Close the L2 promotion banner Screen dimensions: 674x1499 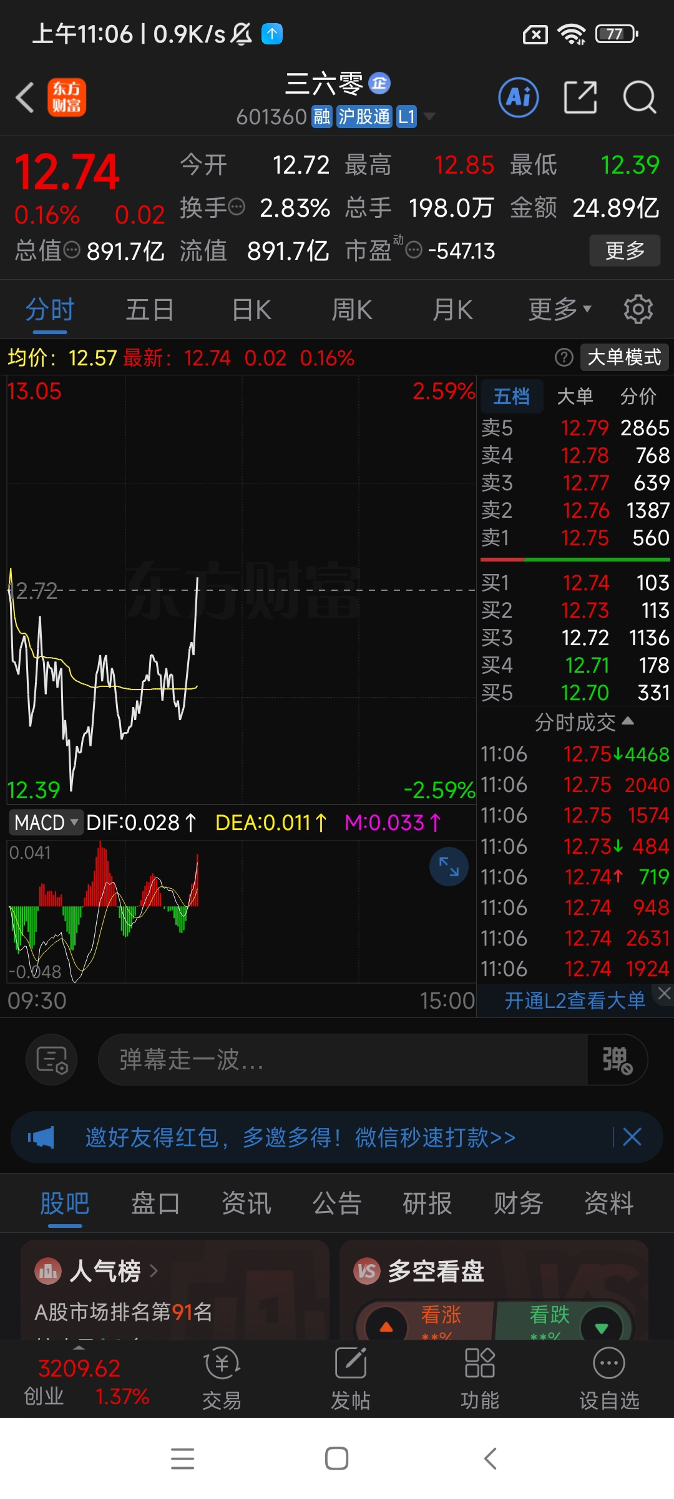(x=664, y=993)
